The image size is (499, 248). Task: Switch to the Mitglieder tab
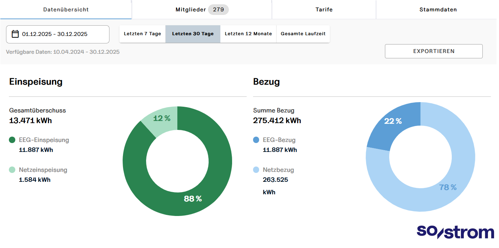202,10
